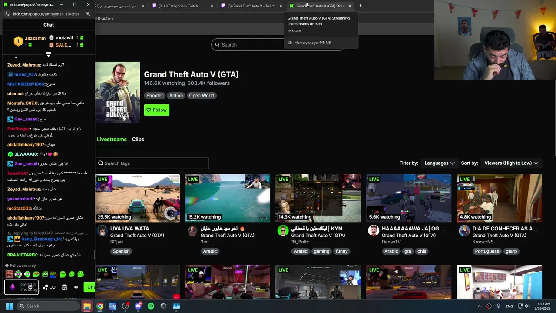The height and width of the screenshot is (313, 556).
Task: Open the UVA UVA WATA stream thumbnail
Action: pyautogui.click(x=137, y=198)
